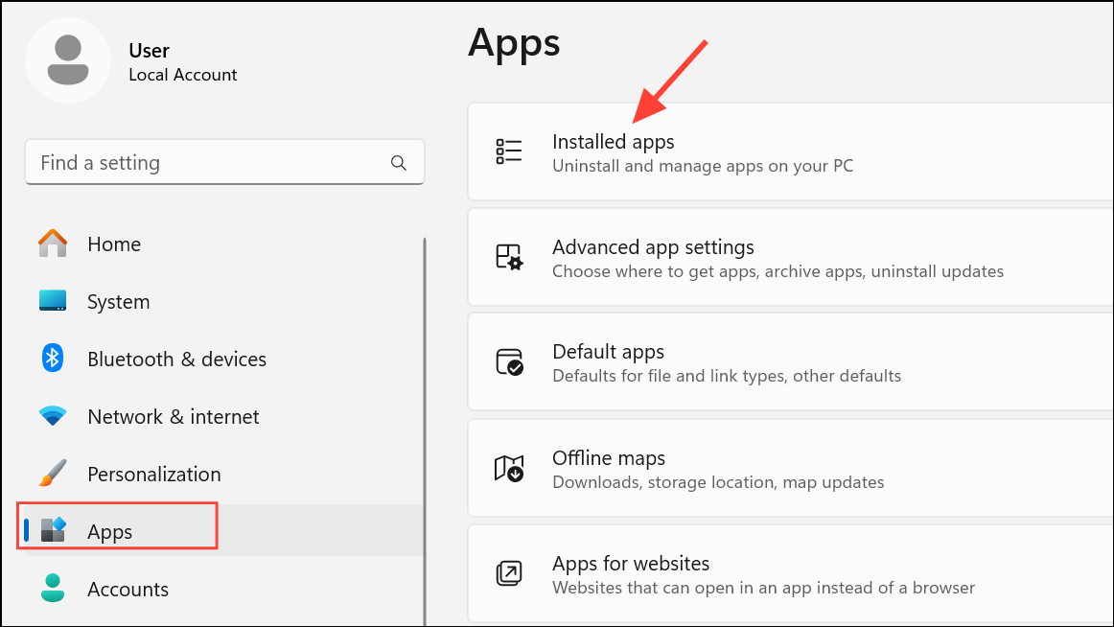Click the search magnifier icon

399,163
